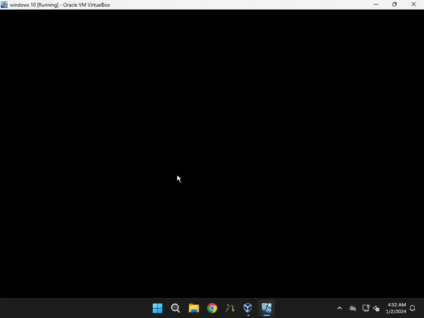The width and height of the screenshot is (424, 318).
Task: Open the OneDrive cloud tray icon
Action: pyautogui.click(x=353, y=308)
